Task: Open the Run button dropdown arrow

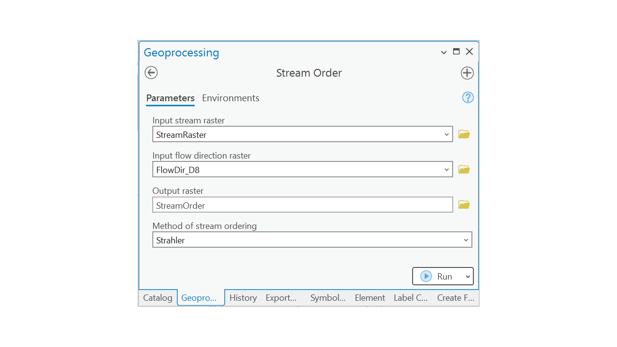Action: [467, 277]
